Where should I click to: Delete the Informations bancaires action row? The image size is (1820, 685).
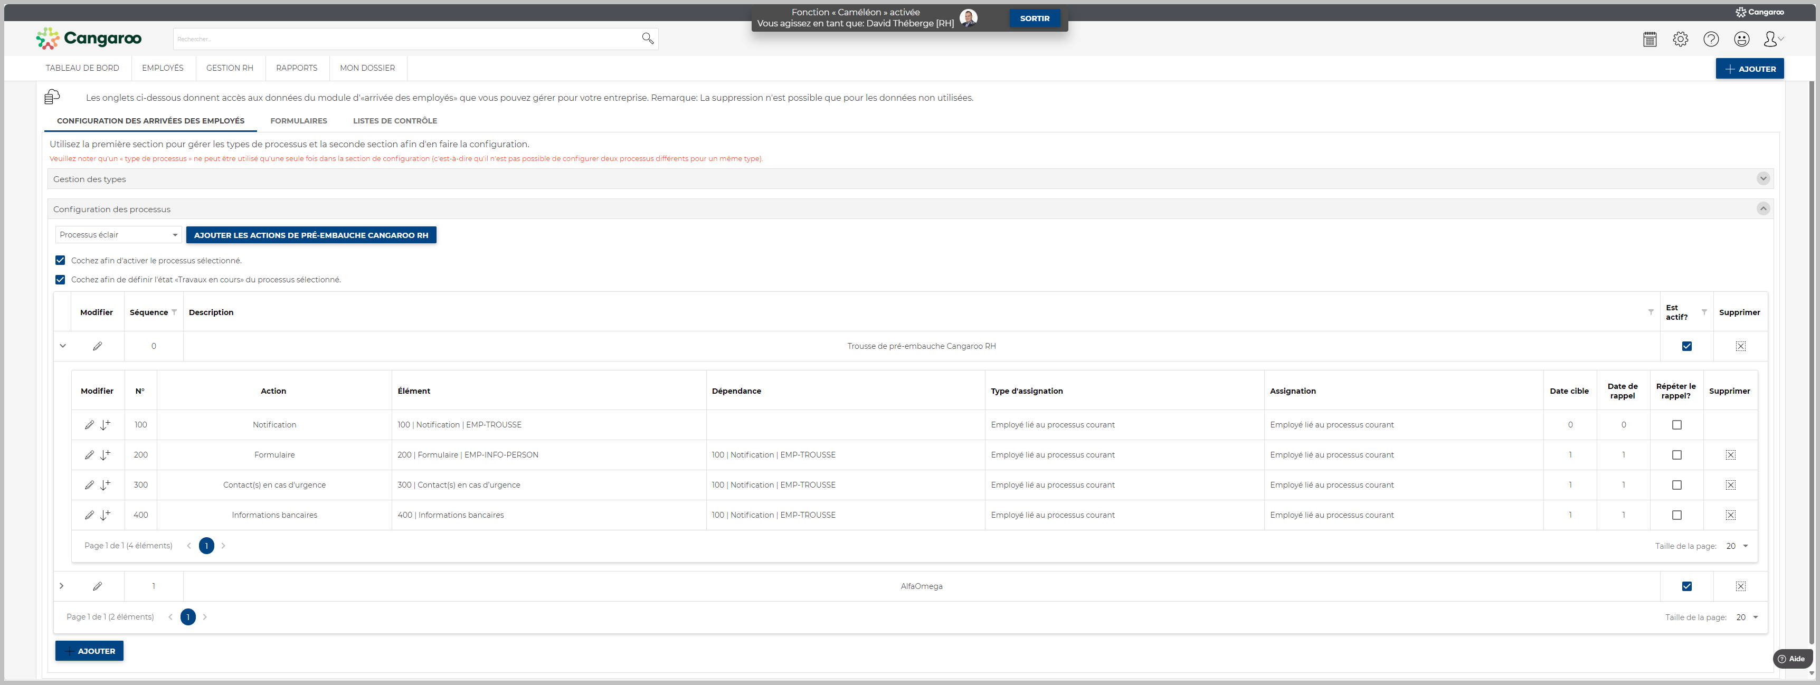point(1730,515)
